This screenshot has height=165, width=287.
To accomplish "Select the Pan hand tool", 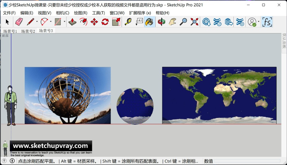I will (173, 22).
